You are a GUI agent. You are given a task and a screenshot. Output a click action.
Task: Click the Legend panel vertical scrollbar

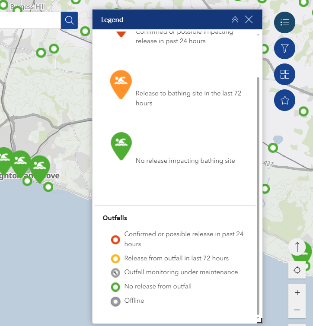tap(258, 194)
